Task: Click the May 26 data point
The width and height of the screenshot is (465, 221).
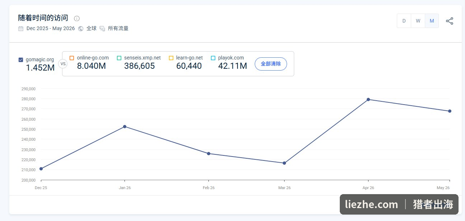Action: [x=450, y=111]
